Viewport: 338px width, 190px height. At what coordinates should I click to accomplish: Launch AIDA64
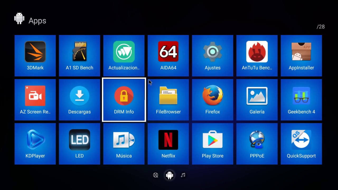coord(168,56)
